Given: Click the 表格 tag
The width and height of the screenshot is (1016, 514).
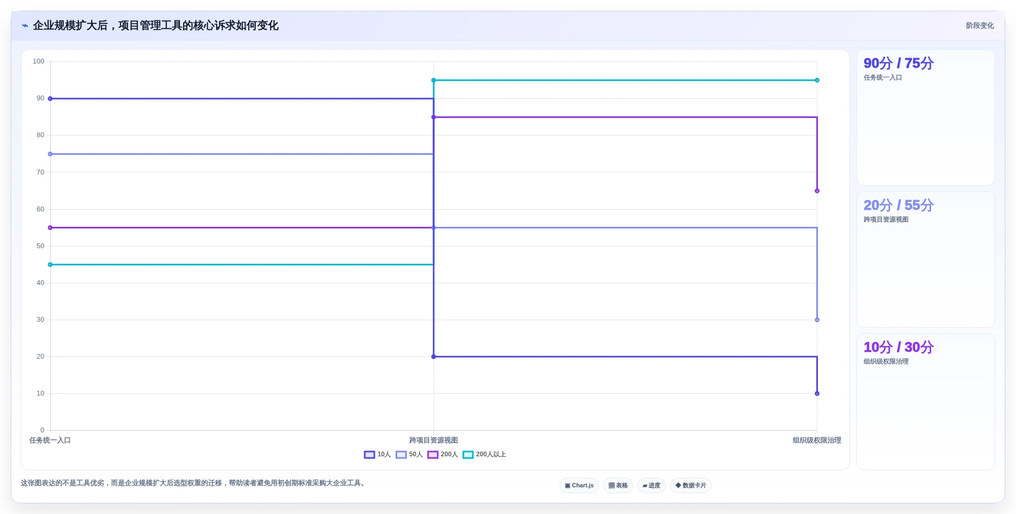Looking at the screenshot, I should pos(618,486).
